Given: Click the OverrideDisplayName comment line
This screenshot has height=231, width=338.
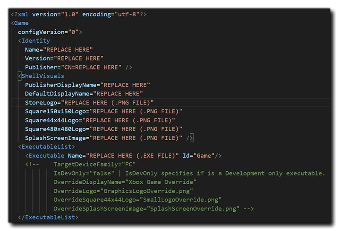Looking at the screenshot, I should pyautogui.click(x=125, y=182).
